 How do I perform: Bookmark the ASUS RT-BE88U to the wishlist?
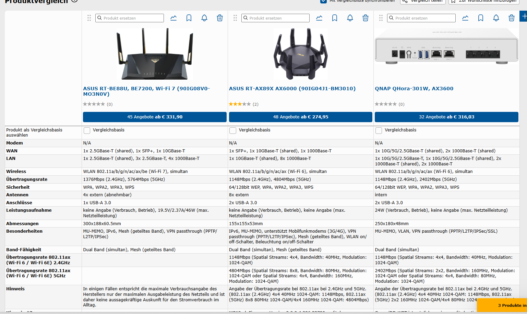189,18
